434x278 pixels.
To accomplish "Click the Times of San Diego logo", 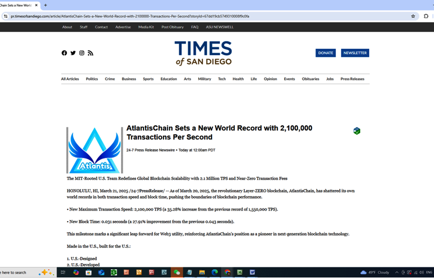I will point(203,53).
